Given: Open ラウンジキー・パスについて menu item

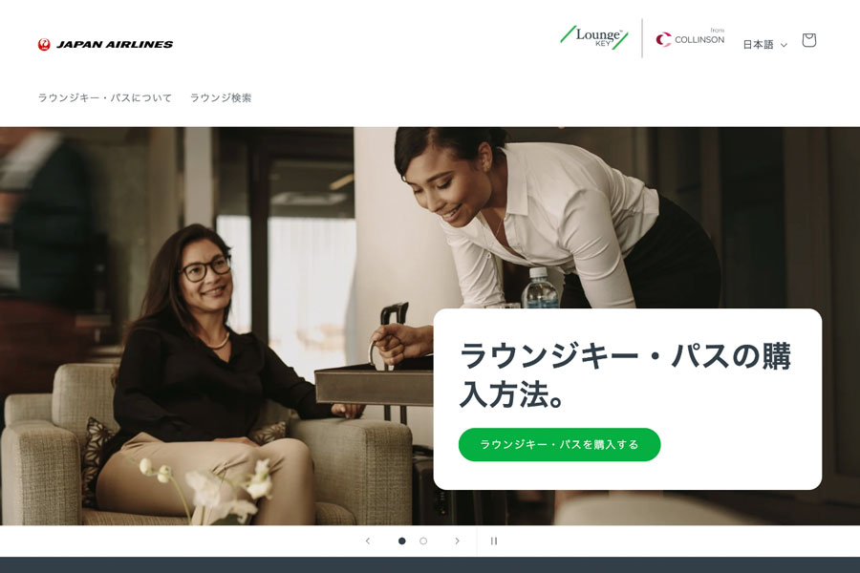Looking at the screenshot, I should tap(105, 97).
